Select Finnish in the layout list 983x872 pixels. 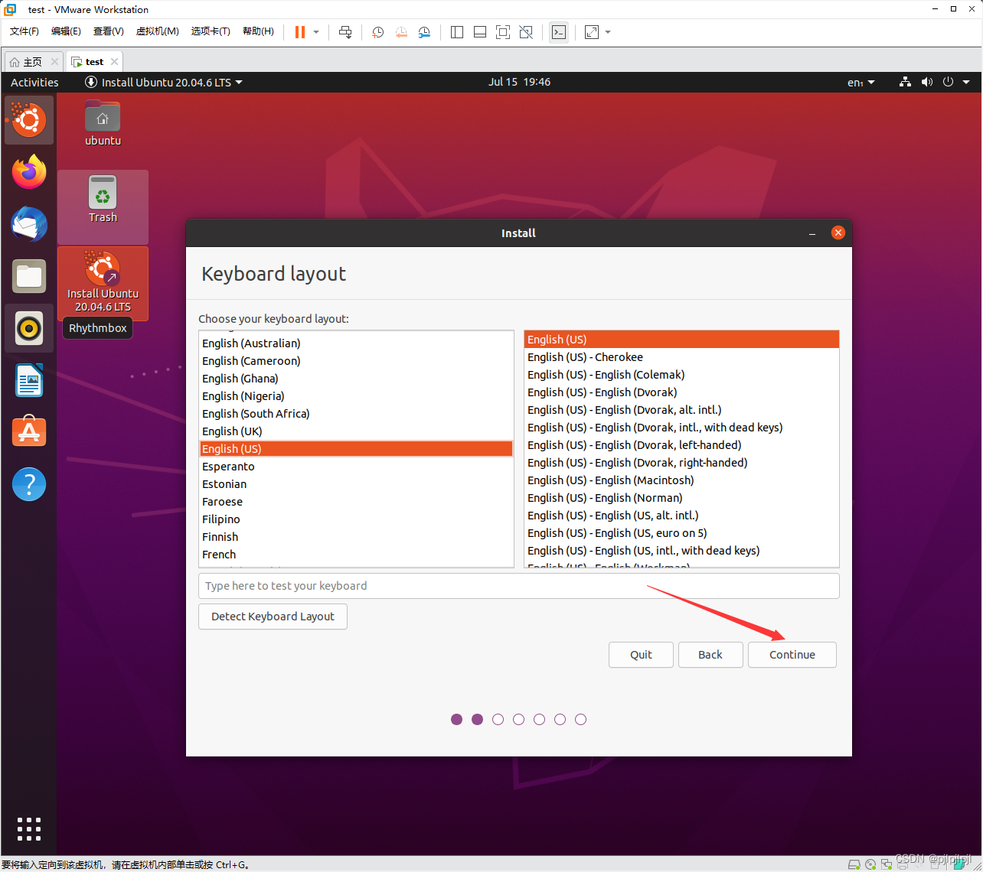pyautogui.click(x=356, y=537)
